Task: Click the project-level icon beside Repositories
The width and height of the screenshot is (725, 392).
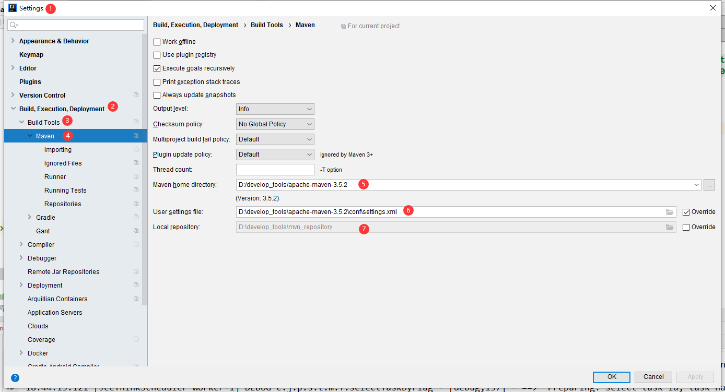Action: 136,204
